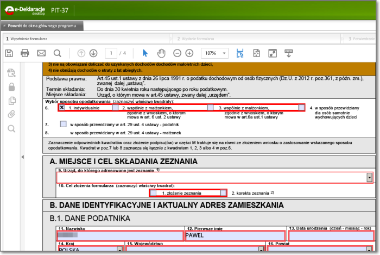Click the envelope email icon
380x255 pixels.
[41, 53]
